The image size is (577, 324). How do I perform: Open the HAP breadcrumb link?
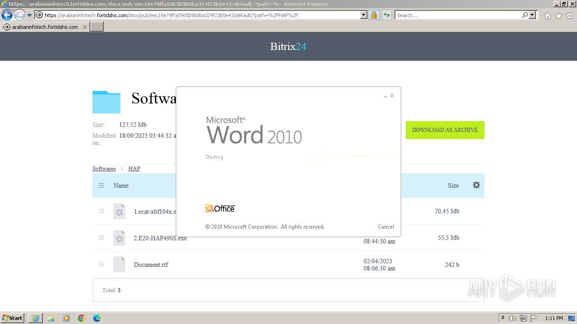134,169
